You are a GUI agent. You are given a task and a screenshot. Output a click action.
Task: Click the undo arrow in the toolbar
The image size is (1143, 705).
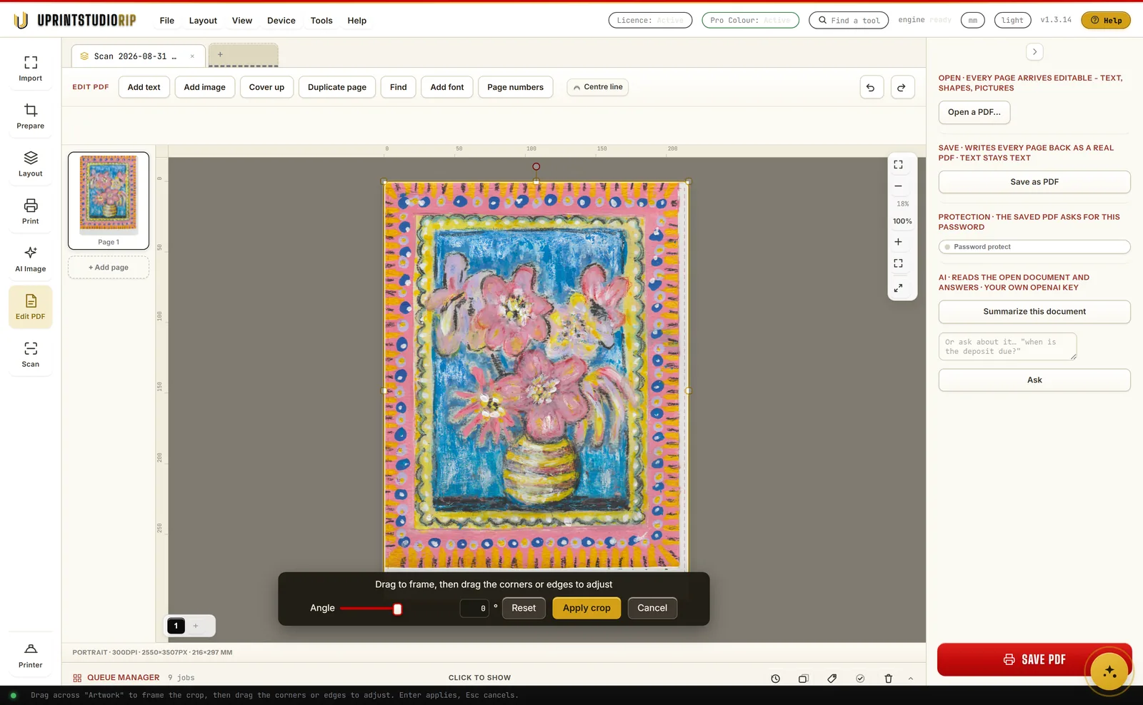tap(871, 87)
